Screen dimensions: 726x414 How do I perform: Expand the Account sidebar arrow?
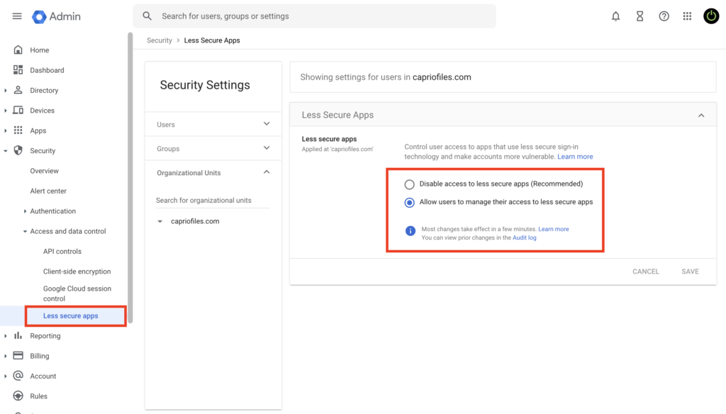pos(6,376)
